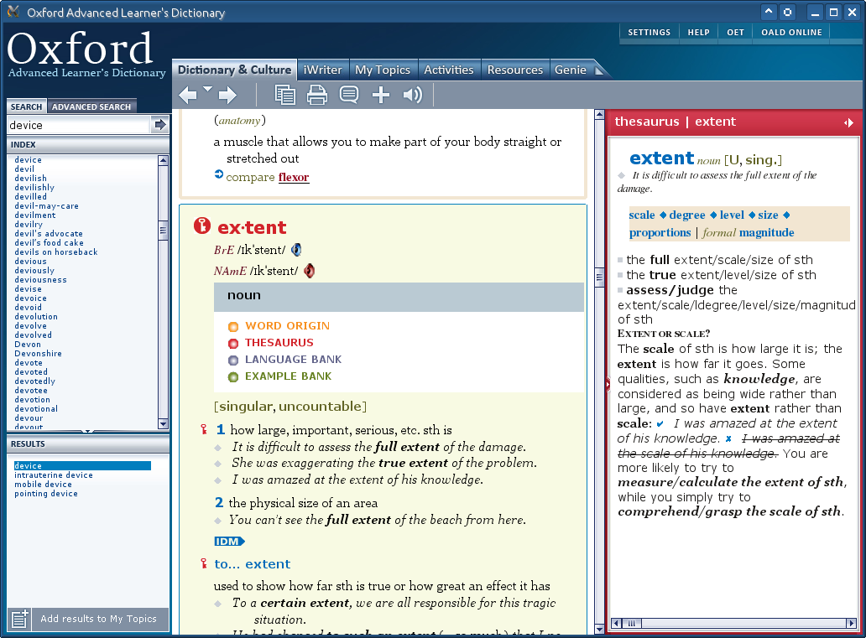This screenshot has width=866, height=638.
Task: Click the Genie tab corner arrow icon
Action: pos(599,70)
